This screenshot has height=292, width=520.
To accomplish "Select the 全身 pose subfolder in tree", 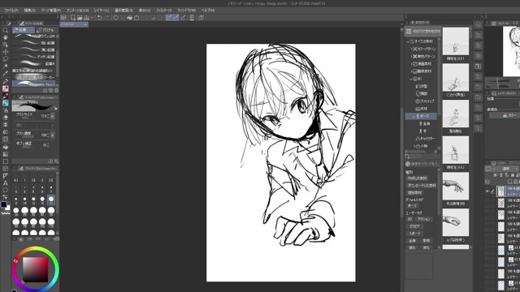I will click(424, 123).
